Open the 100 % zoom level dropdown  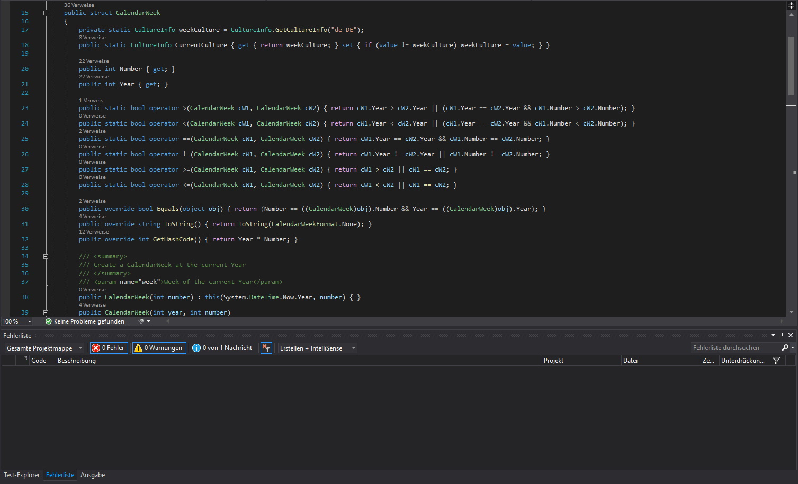(x=29, y=321)
